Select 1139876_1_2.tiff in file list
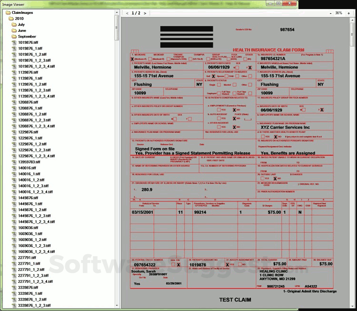This screenshot has width=357, height=311. pyautogui.click(x=32, y=84)
